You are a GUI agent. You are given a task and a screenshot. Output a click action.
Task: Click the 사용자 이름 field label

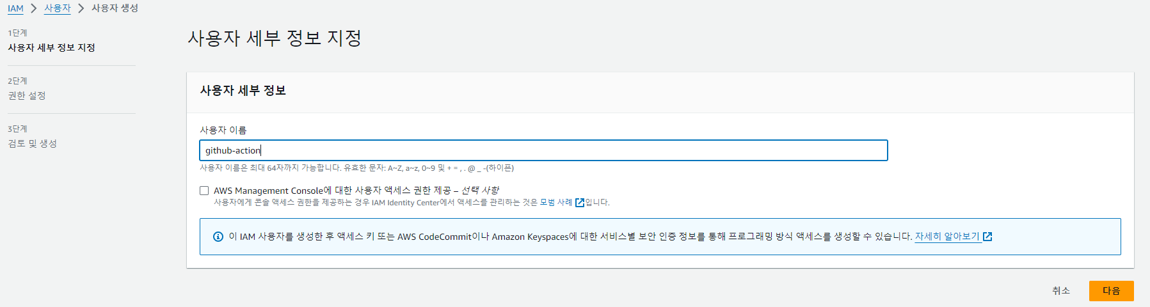click(x=223, y=130)
